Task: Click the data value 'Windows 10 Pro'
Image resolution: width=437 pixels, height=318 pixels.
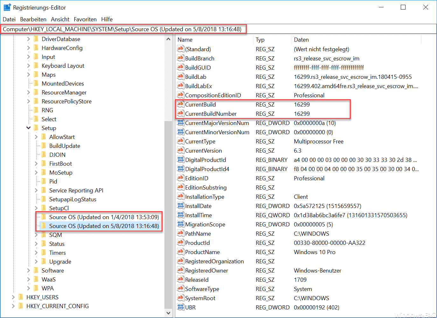Action: click(315, 252)
